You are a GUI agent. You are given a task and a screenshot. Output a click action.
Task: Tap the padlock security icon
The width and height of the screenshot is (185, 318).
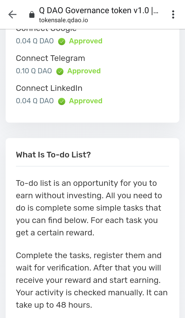(32, 15)
